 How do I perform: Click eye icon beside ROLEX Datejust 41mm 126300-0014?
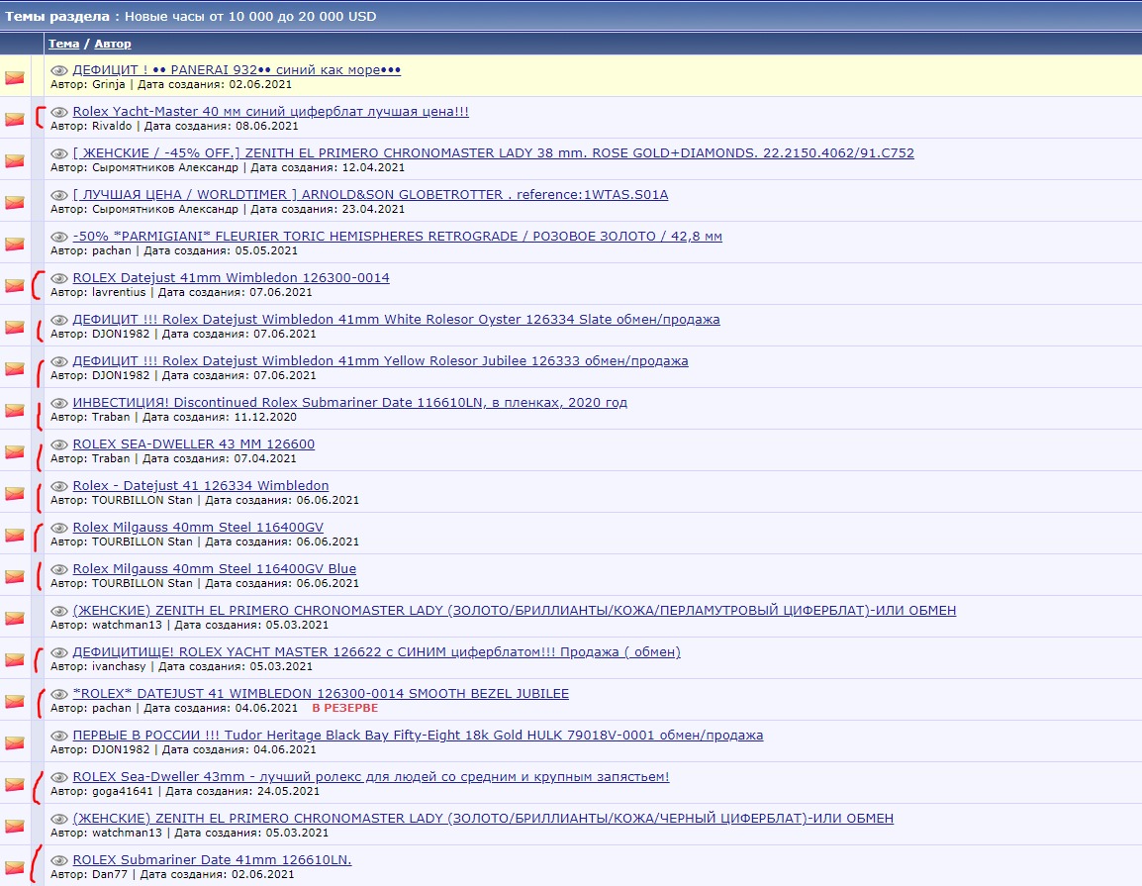59,278
